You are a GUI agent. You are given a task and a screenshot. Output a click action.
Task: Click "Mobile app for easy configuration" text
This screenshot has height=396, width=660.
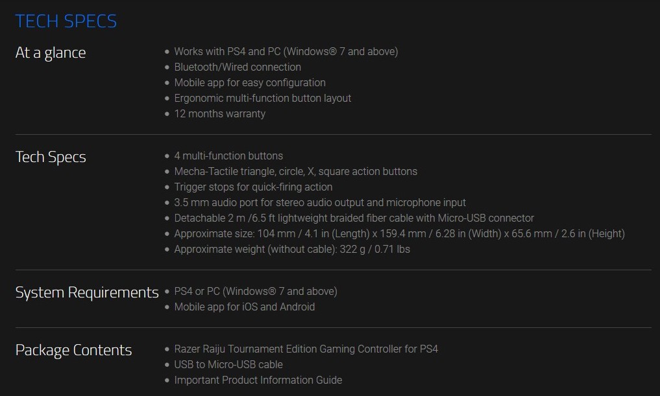[250, 82]
